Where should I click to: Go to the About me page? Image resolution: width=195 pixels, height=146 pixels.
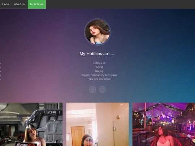pyautogui.click(x=19, y=4)
